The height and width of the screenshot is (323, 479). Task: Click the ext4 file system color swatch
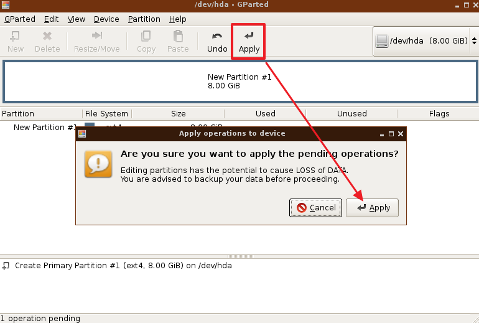[x=90, y=125]
